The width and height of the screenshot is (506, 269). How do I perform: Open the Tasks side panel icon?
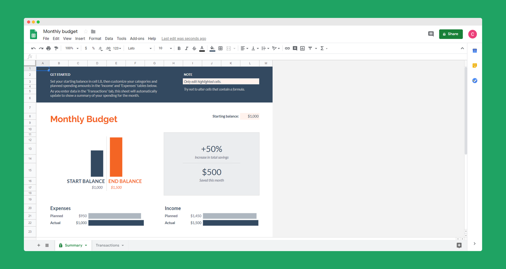pos(475,81)
